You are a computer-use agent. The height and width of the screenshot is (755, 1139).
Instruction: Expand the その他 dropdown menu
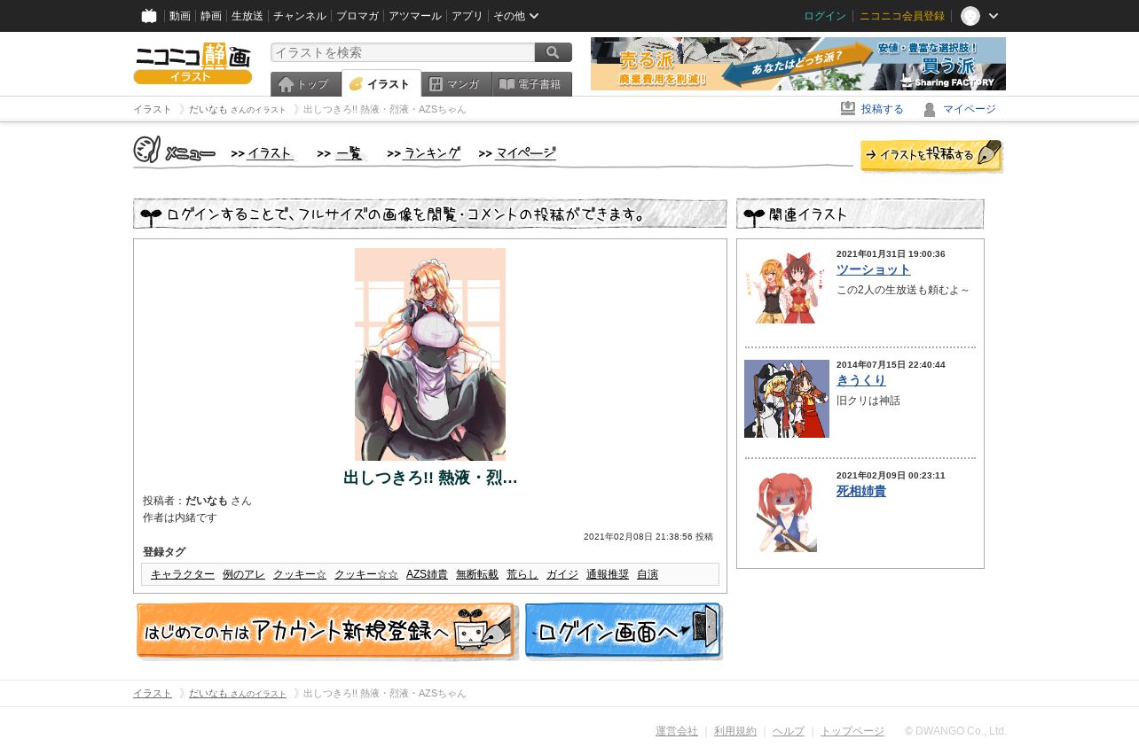click(x=516, y=16)
